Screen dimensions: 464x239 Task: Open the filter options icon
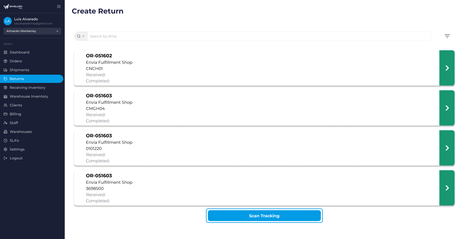[447, 36]
